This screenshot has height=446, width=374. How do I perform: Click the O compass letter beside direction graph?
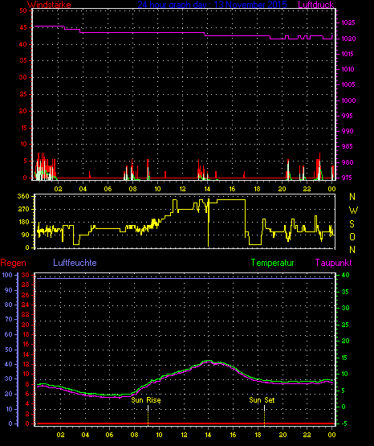352,236
